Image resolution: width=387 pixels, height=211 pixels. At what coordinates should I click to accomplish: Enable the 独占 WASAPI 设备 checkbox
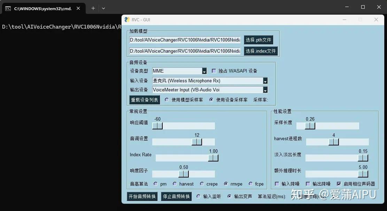click(x=214, y=70)
